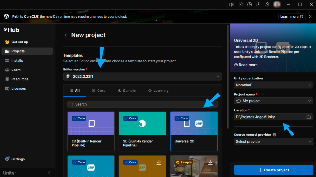Screen dimensions: 316x177
Task: Click the templates list scrollbar
Action: [228, 77]
